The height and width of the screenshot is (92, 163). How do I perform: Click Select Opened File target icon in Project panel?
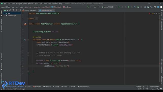(10, 10)
